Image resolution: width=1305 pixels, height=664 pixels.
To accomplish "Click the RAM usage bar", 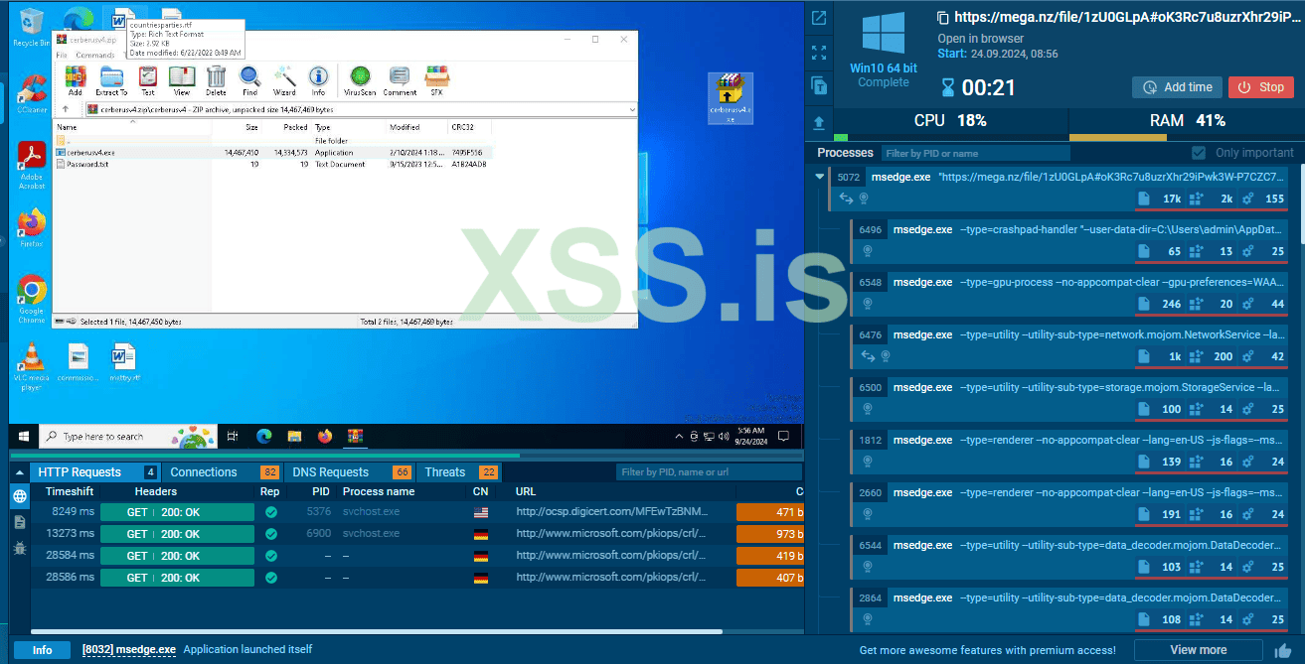I will [1186, 138].
